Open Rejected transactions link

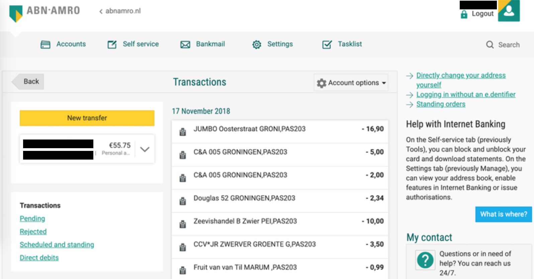pos(33,231)
